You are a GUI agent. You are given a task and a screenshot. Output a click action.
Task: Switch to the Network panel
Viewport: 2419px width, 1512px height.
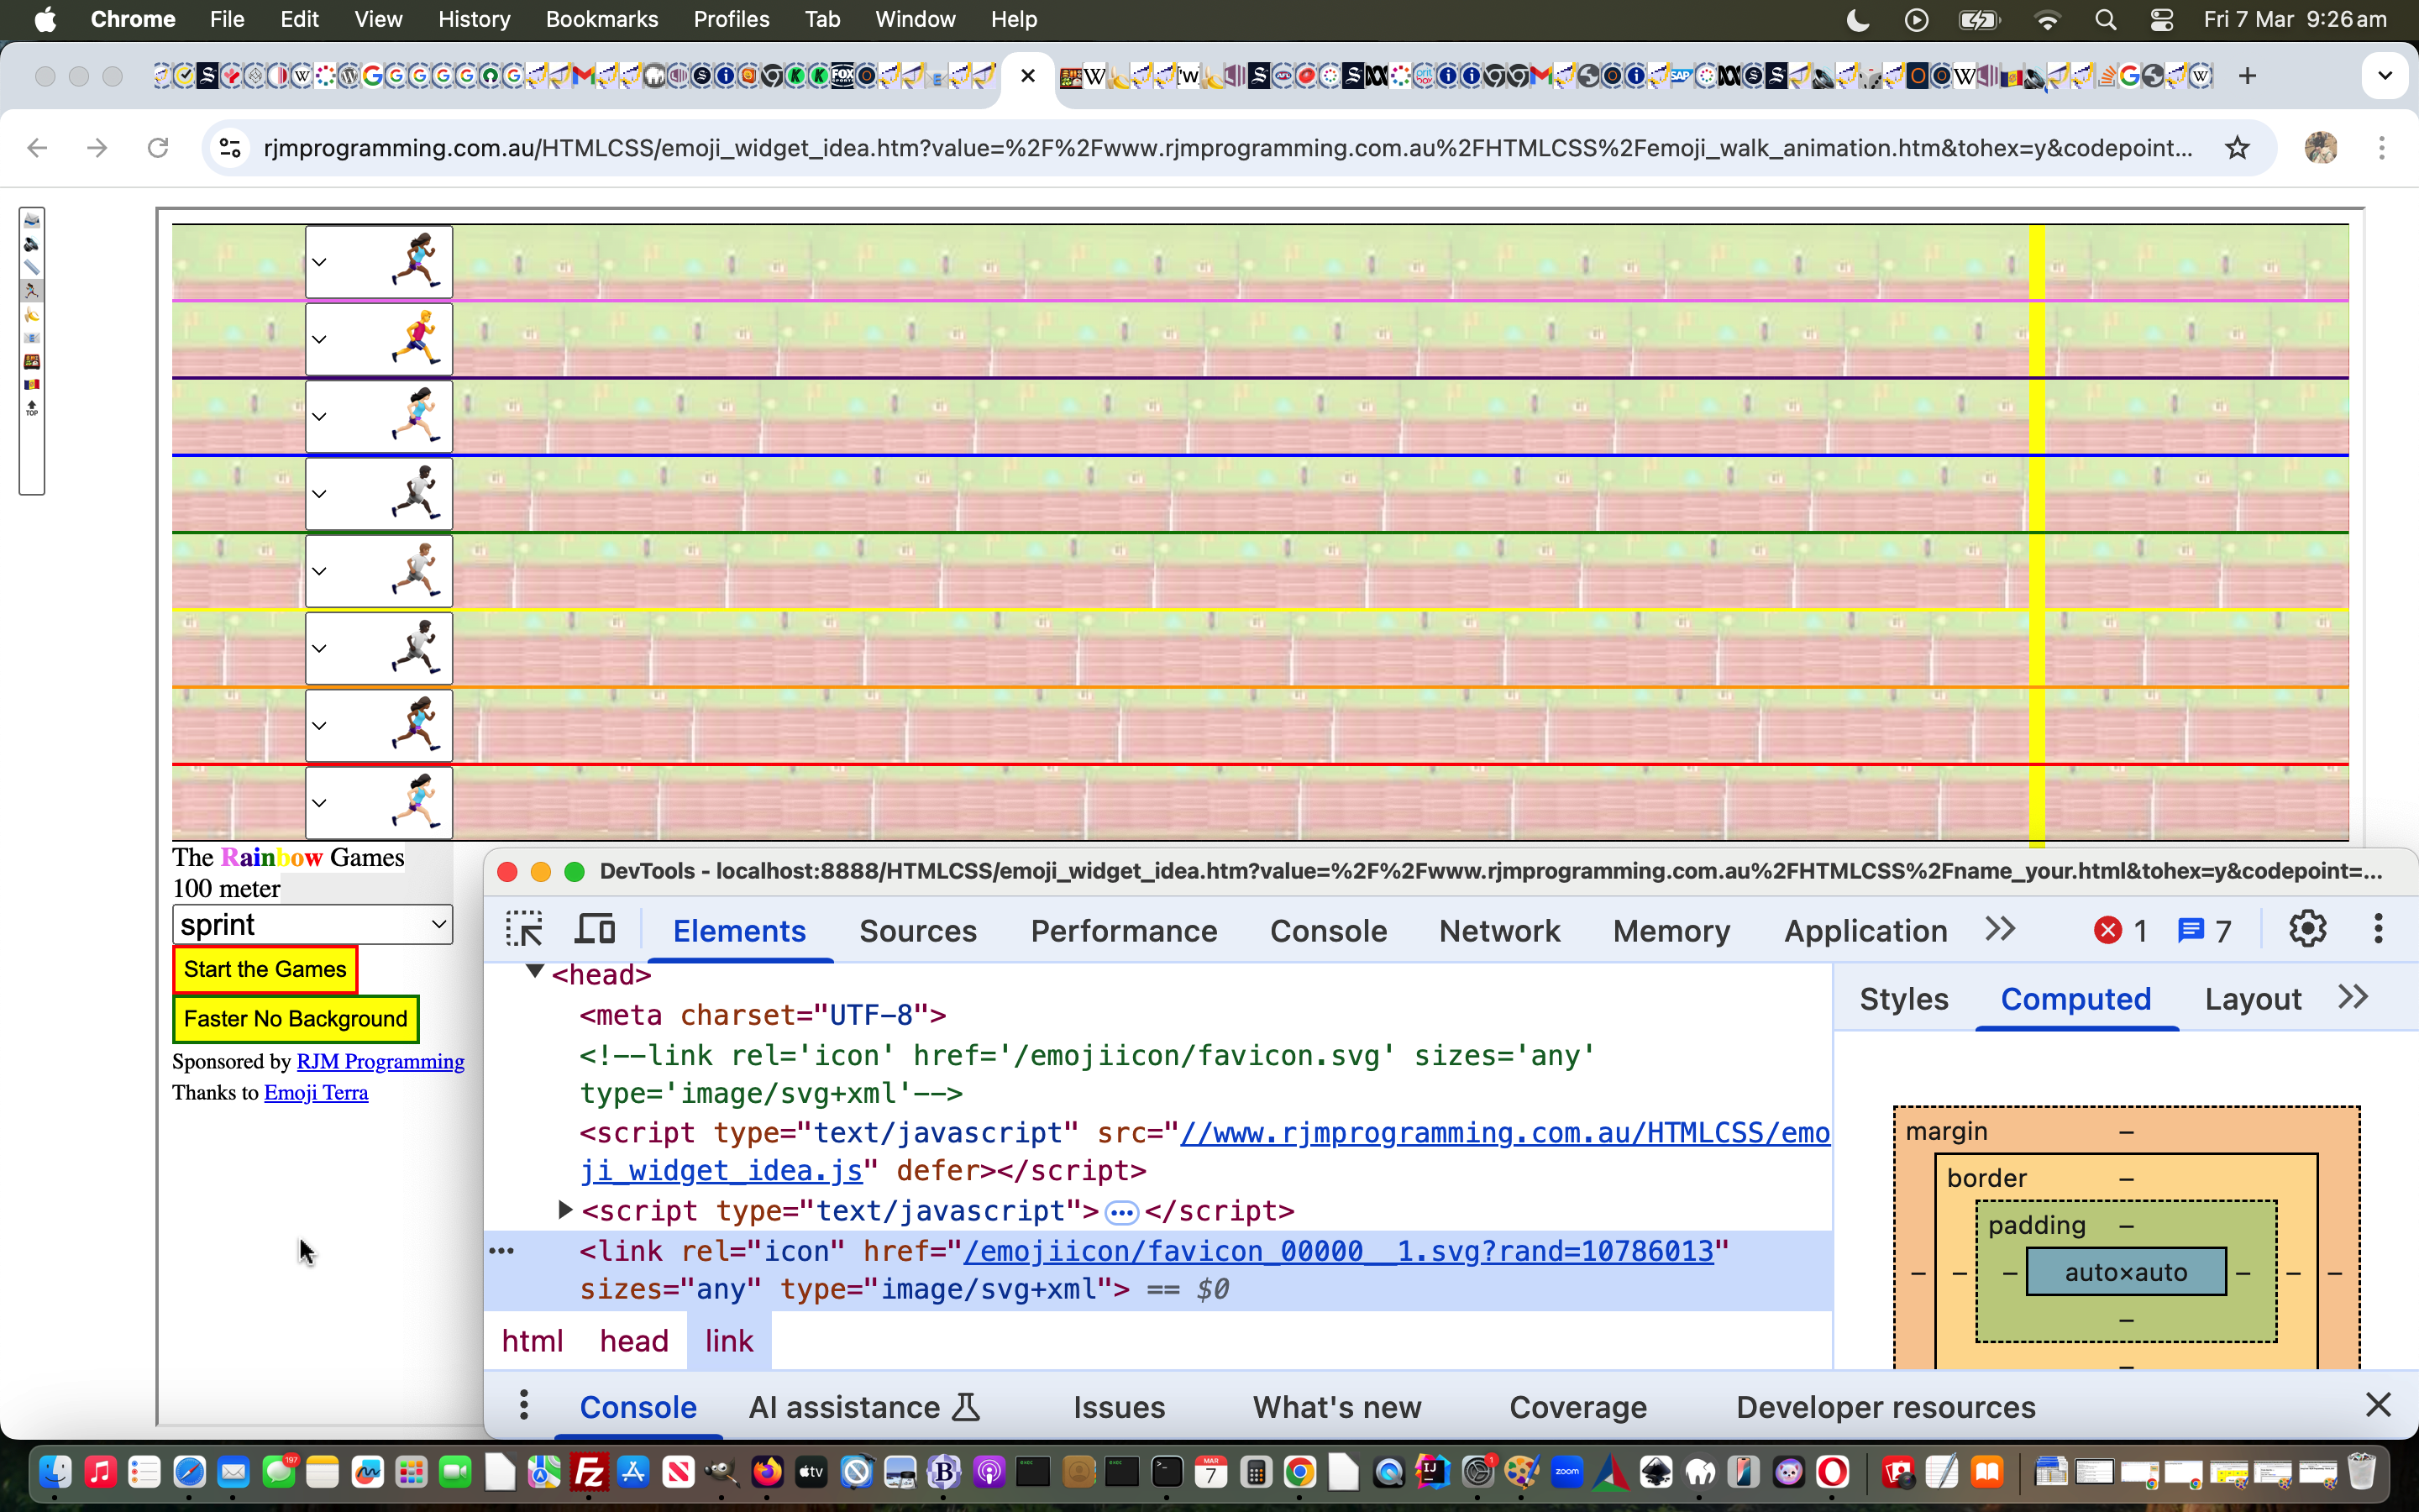[1499, 931]
